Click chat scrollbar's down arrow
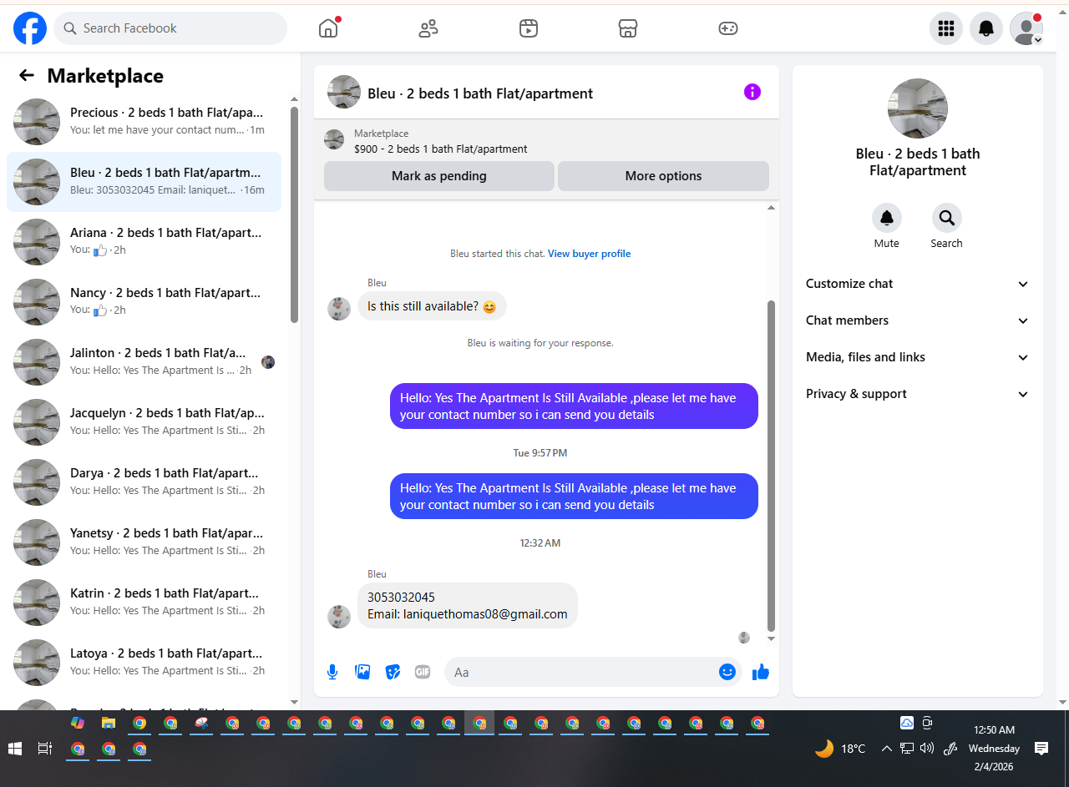This screenshot has width=1069, height=787. 771,638
